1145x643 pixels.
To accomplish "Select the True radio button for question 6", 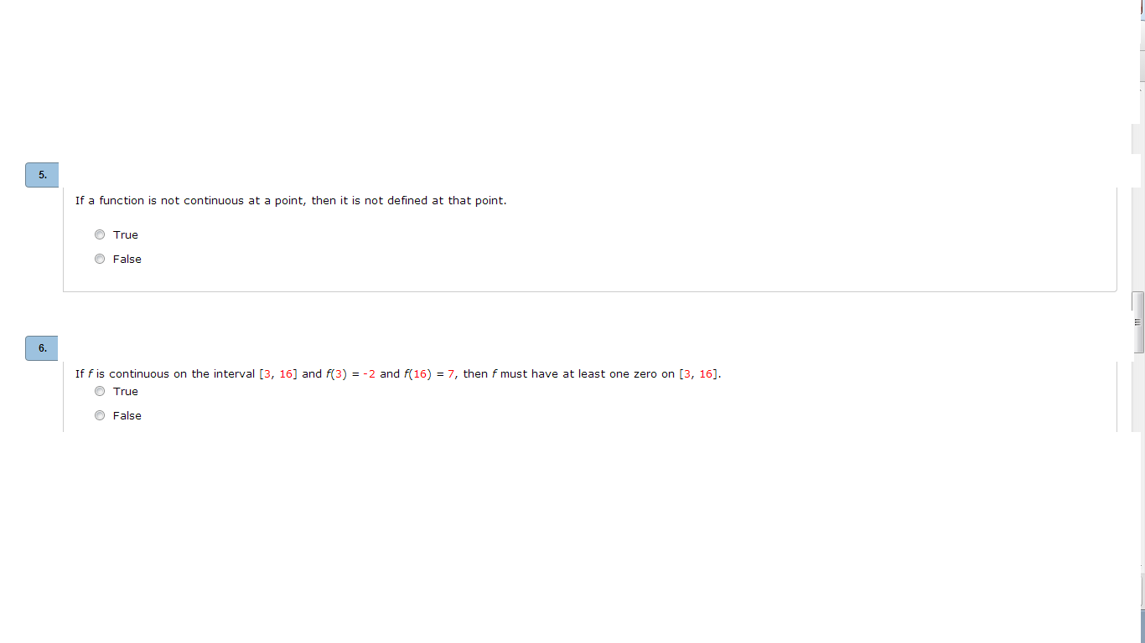I will 100,391.
